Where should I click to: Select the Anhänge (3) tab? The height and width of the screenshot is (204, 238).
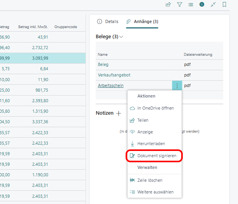click(142, 21)
